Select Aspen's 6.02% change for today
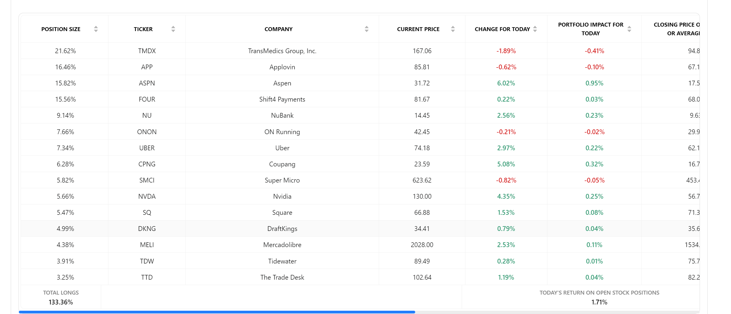Image resolution: width=731 pixels, height=314 pixels. (506, 83)
